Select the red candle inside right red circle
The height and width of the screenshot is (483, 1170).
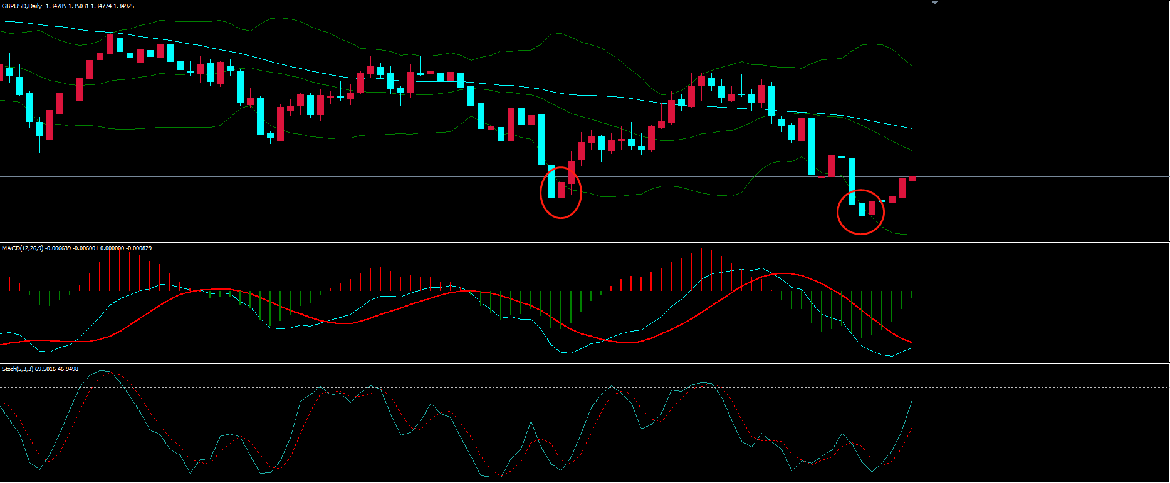[872, 208]
